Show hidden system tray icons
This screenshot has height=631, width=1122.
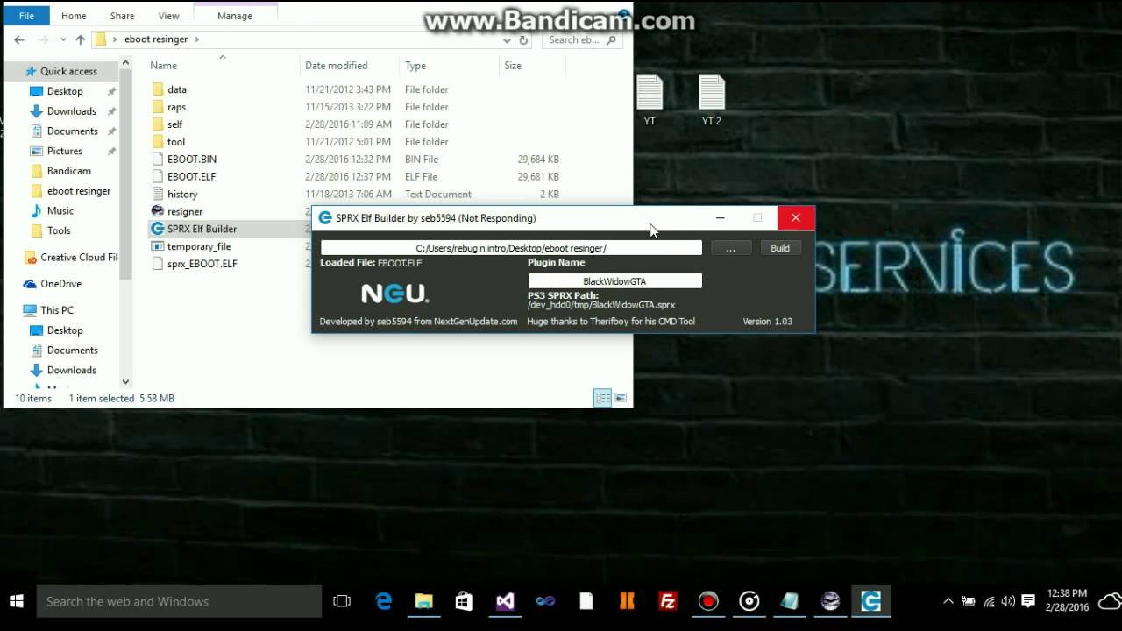(948, 602)
